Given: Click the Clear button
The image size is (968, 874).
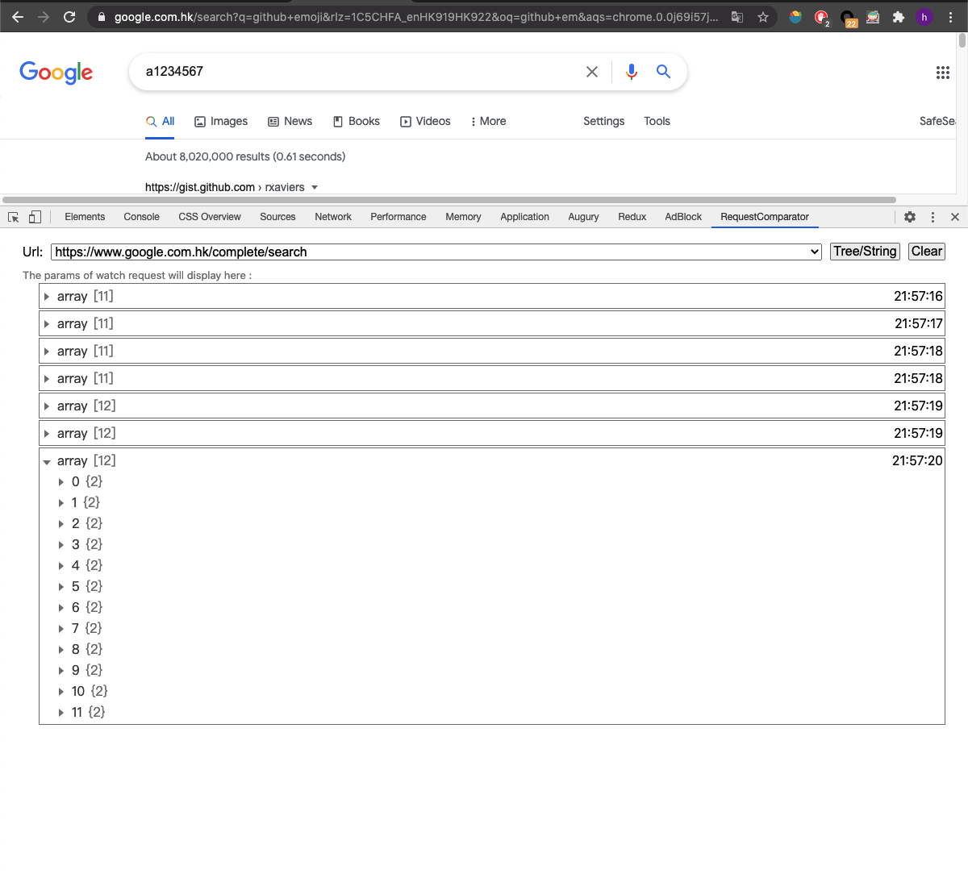Looking at the screenshot, I should tap(926, 252).
